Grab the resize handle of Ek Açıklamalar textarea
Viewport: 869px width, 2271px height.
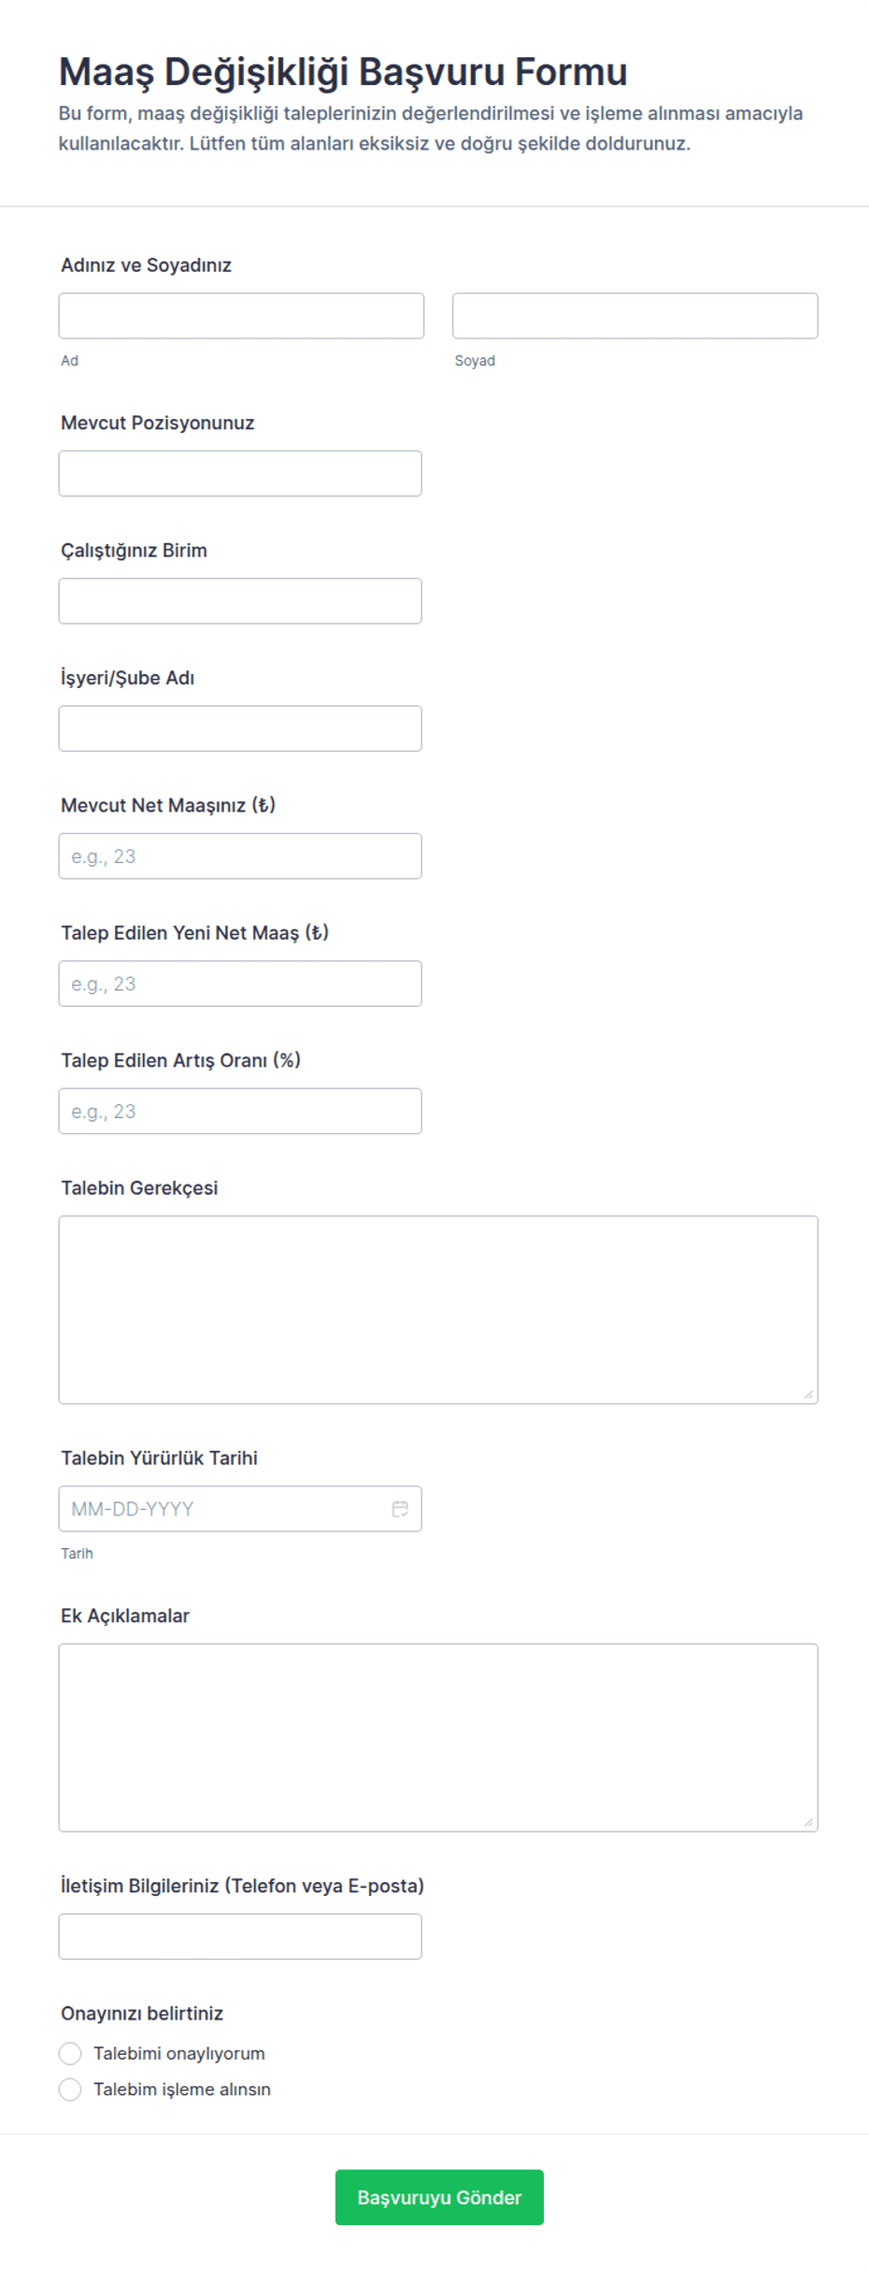808,1821
